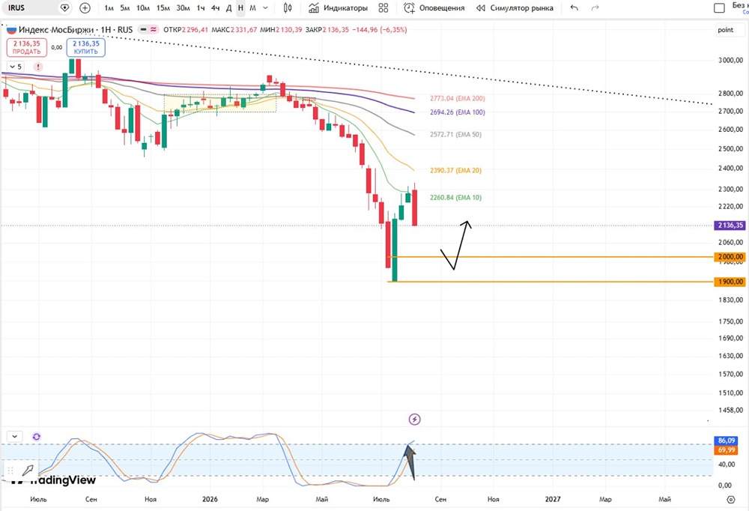
Task: Switch to the 5м timeframe
Action: [x=124, y=8]
